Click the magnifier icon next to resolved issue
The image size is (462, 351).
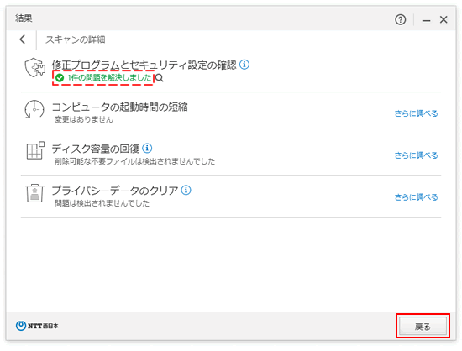pos(159,78)
